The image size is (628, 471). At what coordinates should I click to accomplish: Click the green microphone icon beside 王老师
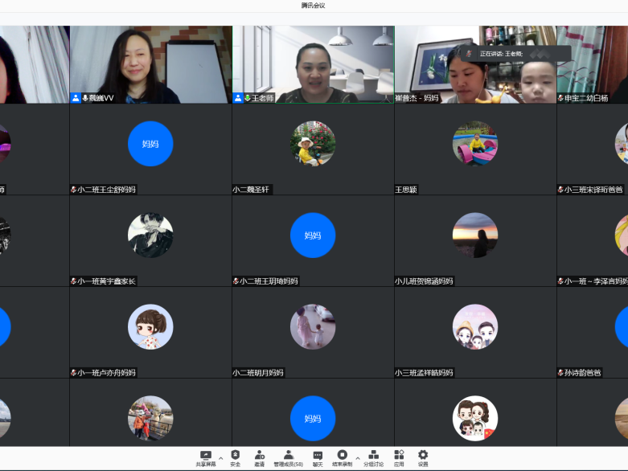(x=248, y=97)
